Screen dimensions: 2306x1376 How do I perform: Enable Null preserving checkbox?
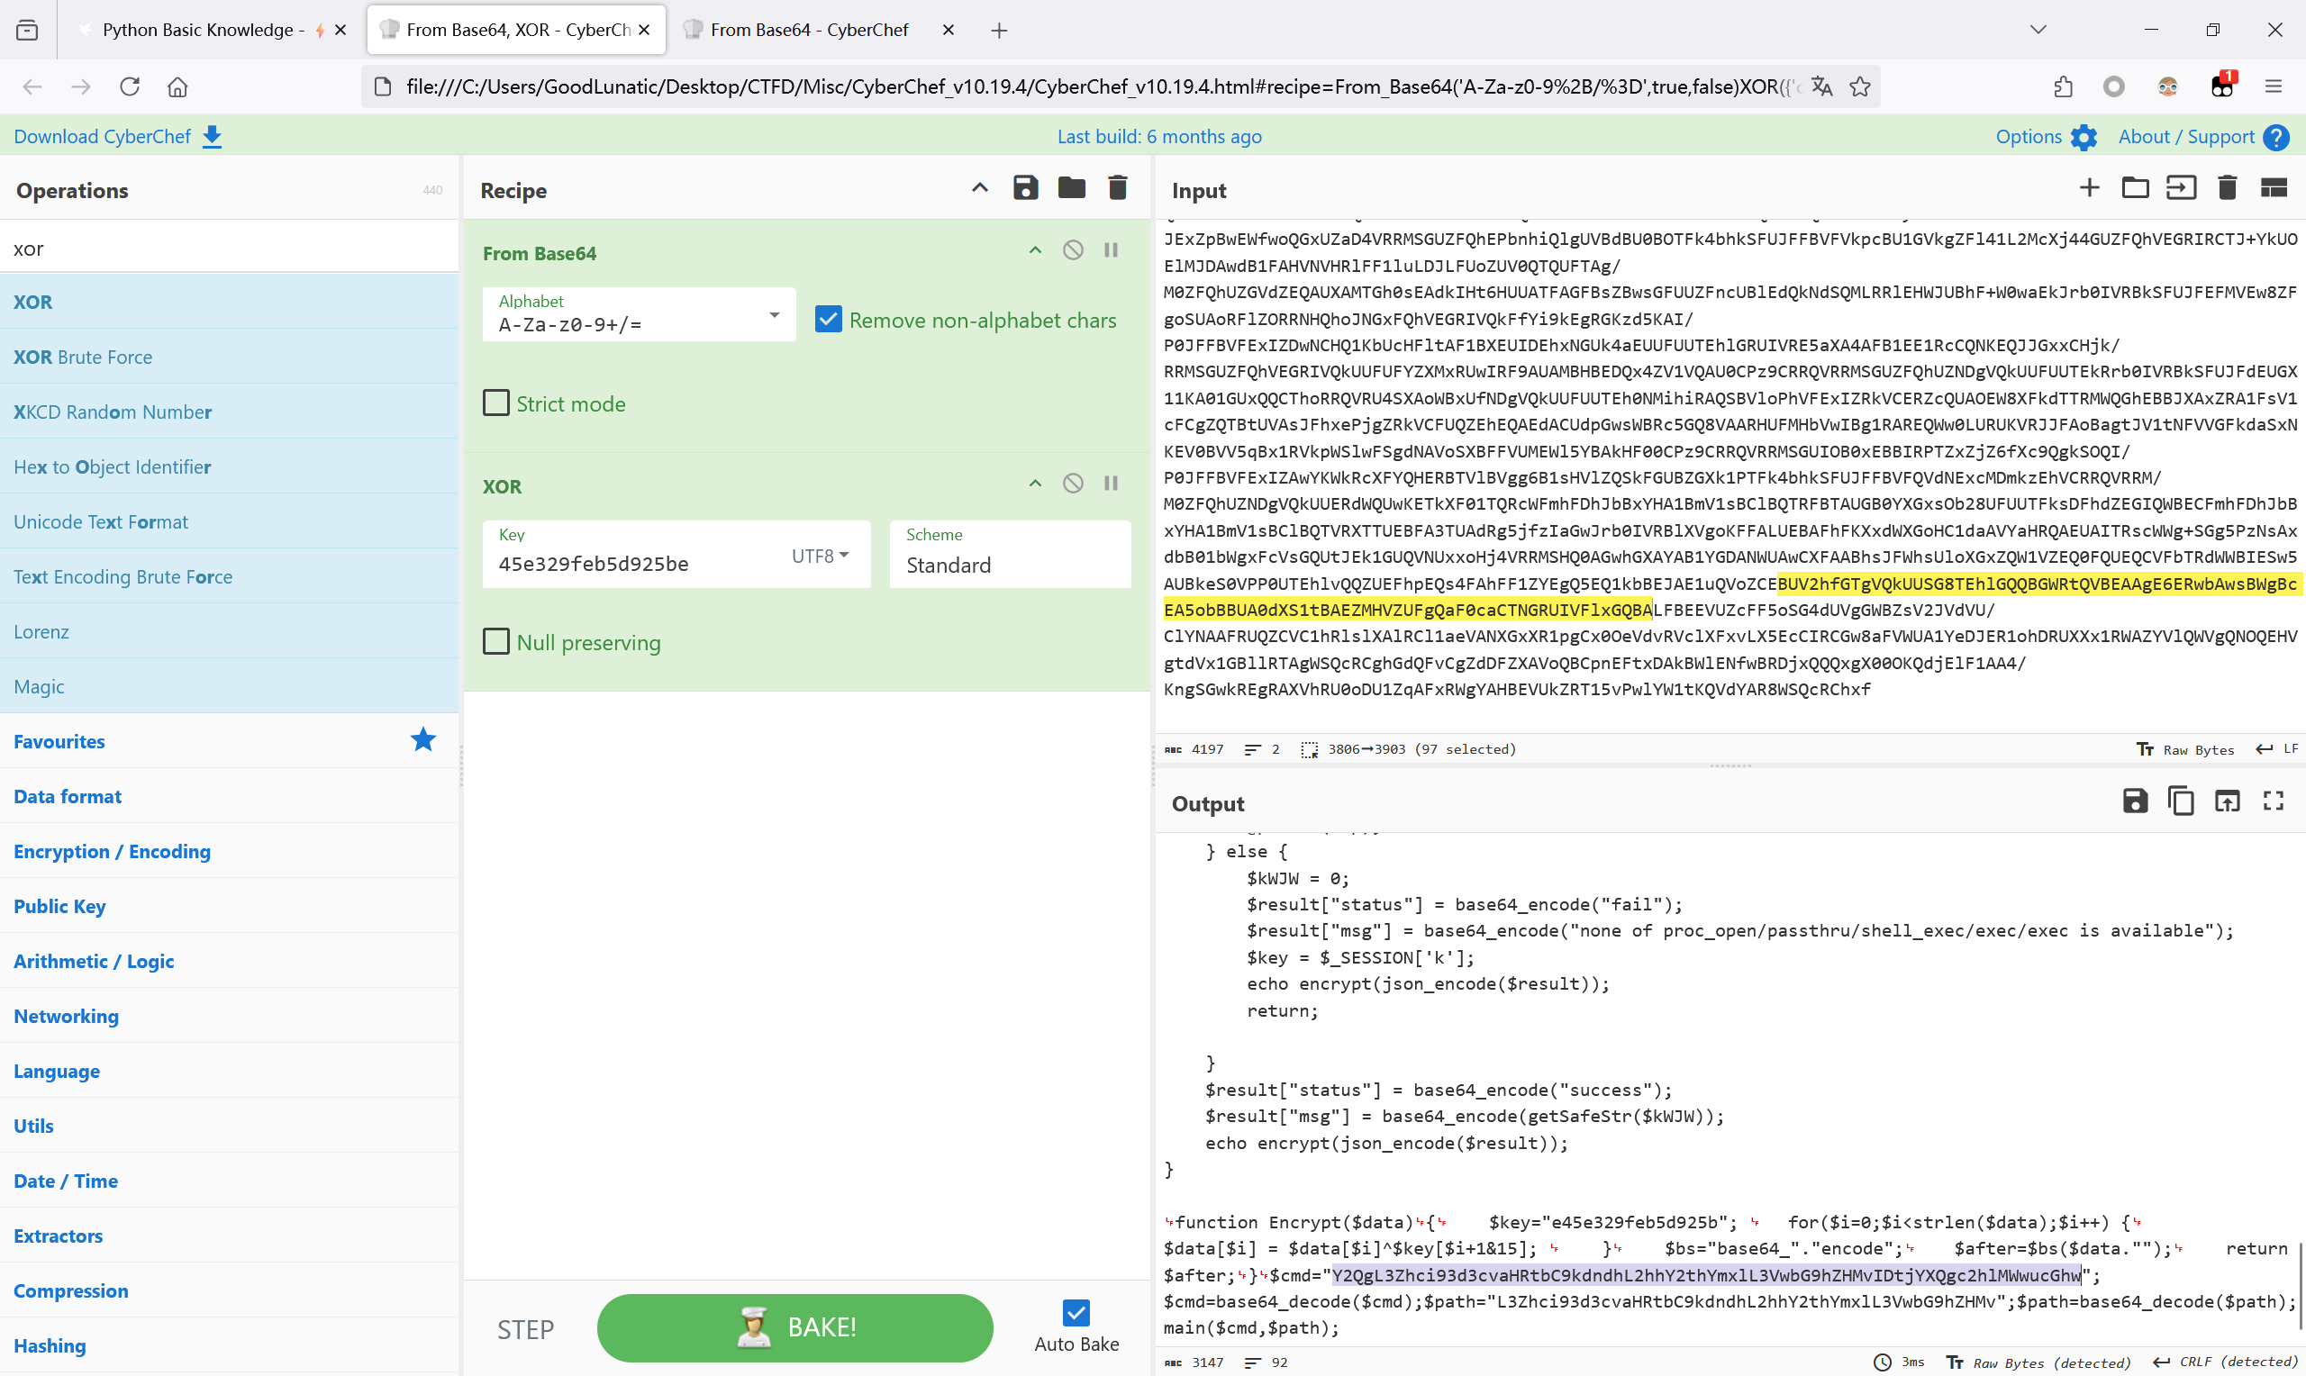point(496,642)
